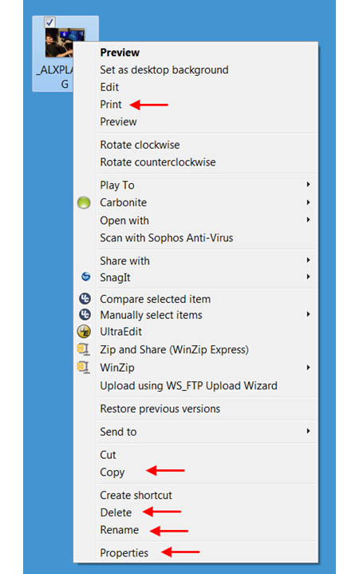Click the Zip and Share WinZip icon
The image size is (359, 574).
(83, 349)
